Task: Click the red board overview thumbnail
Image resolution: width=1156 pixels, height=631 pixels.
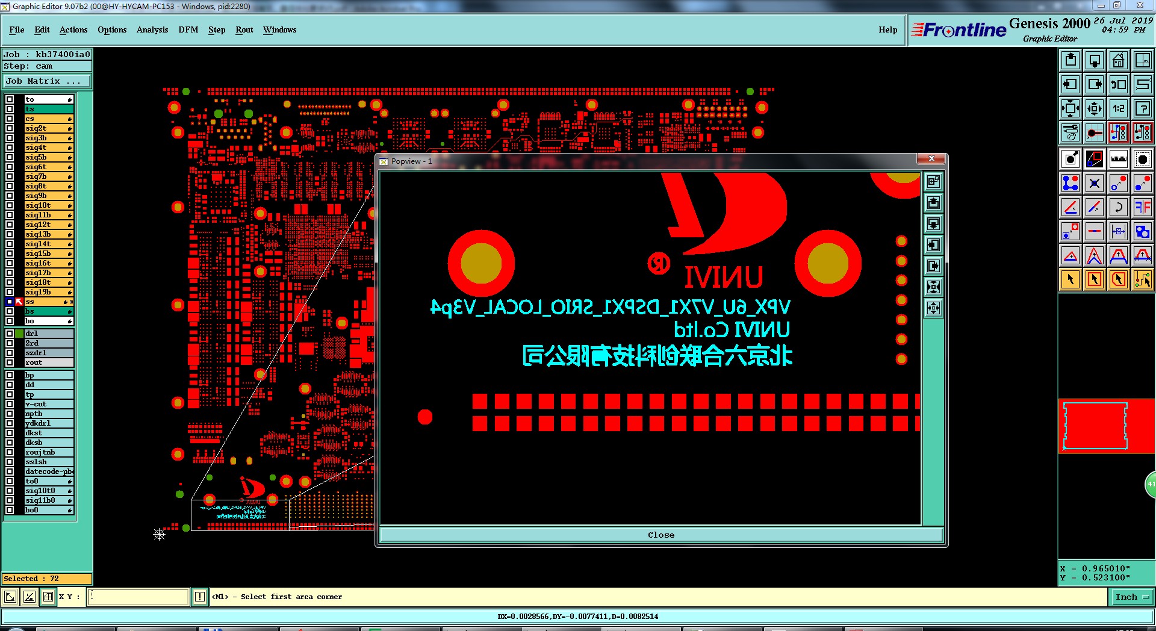Action: tap(1107, 426)
